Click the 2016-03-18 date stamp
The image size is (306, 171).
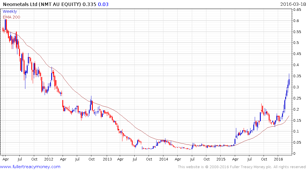(293, 4)
